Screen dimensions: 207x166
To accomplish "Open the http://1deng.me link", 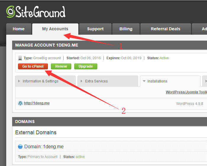I will click(37, 103).
